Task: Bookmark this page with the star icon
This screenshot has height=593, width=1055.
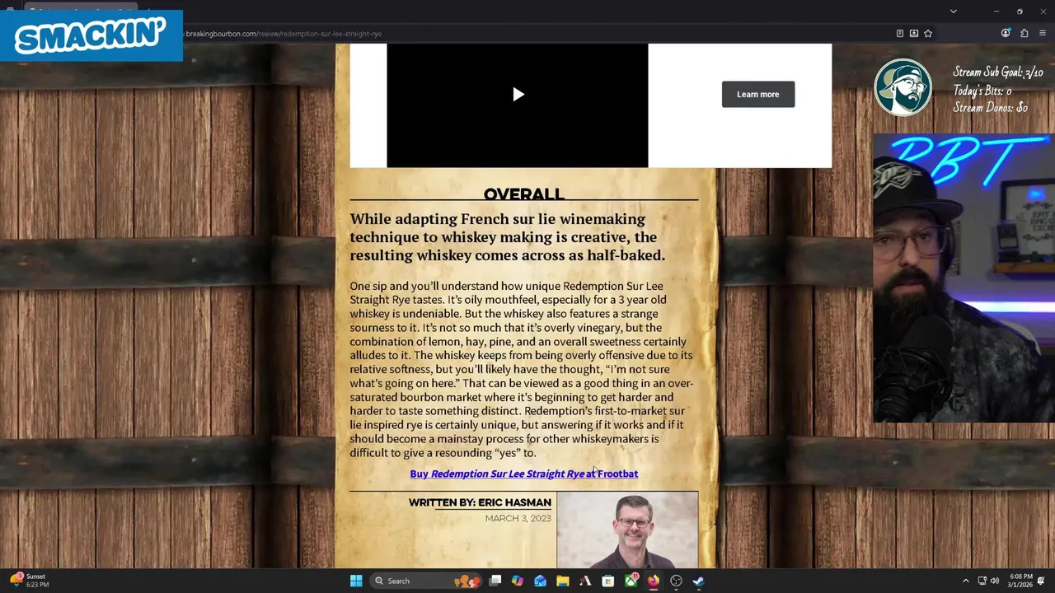Action: (928, 34)
